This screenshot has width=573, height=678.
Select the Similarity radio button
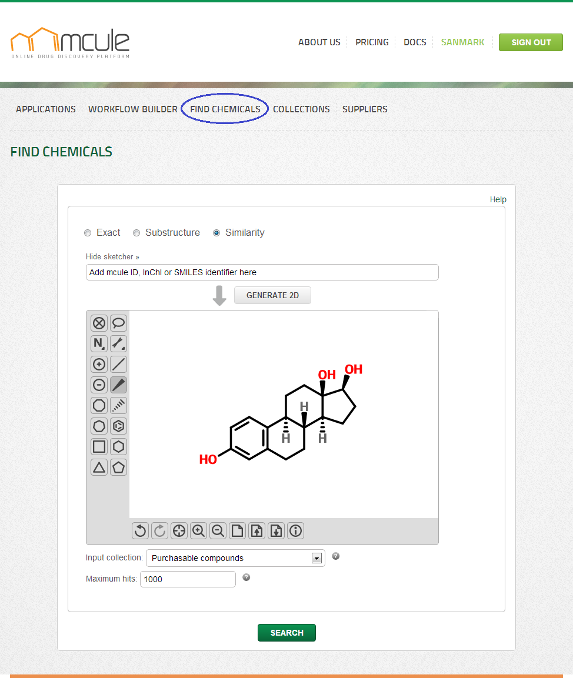click(x=216, y=233)
